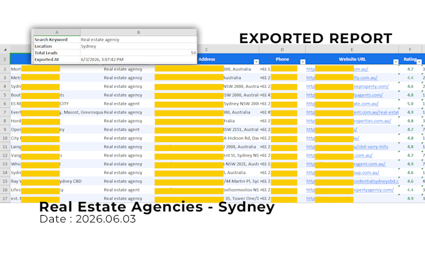The height and width of the screenshot is (255, 425).
Task: Click the 'Real estate agent' cell in row 9
Action: [129, 130]
